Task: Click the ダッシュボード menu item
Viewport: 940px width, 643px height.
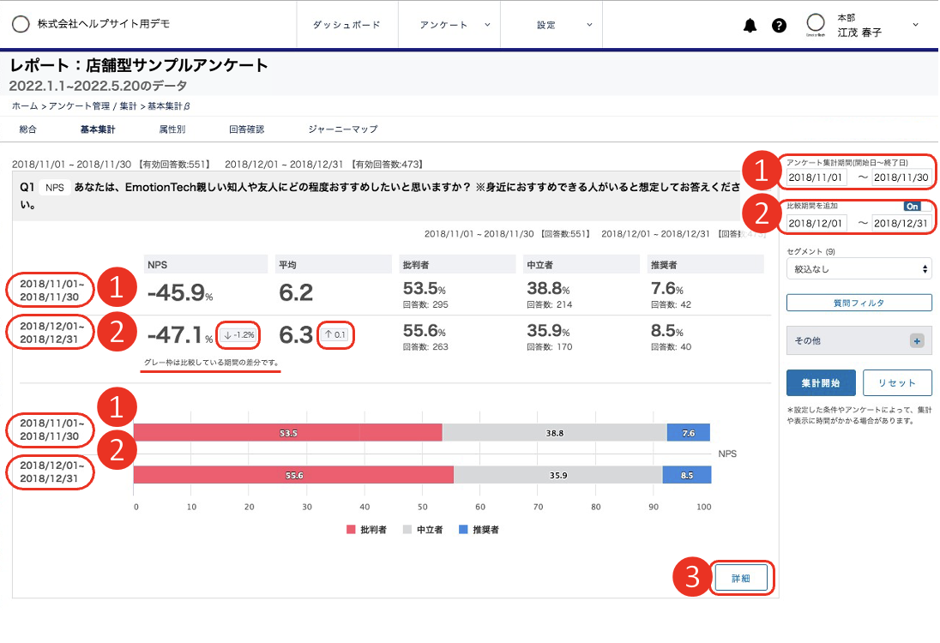Action: point(346,25)
